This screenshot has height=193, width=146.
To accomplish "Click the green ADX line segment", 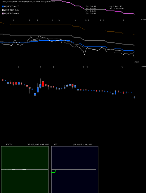I will pyautogui.click(x=54, y=172).
